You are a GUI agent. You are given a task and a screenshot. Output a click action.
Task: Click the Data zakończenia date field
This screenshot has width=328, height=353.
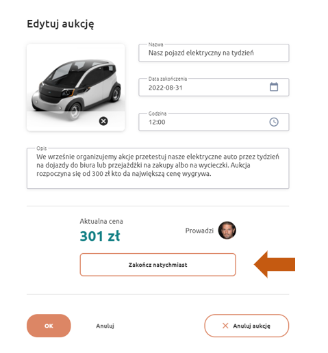[214, 88]
